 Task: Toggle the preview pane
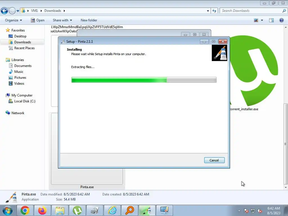tap(271, 20)
